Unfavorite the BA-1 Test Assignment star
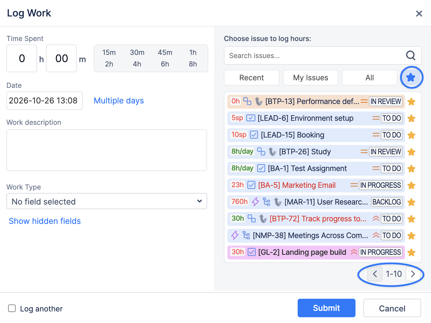The height and width of the screenshot is (323, 431). click(x=411, y=169)
